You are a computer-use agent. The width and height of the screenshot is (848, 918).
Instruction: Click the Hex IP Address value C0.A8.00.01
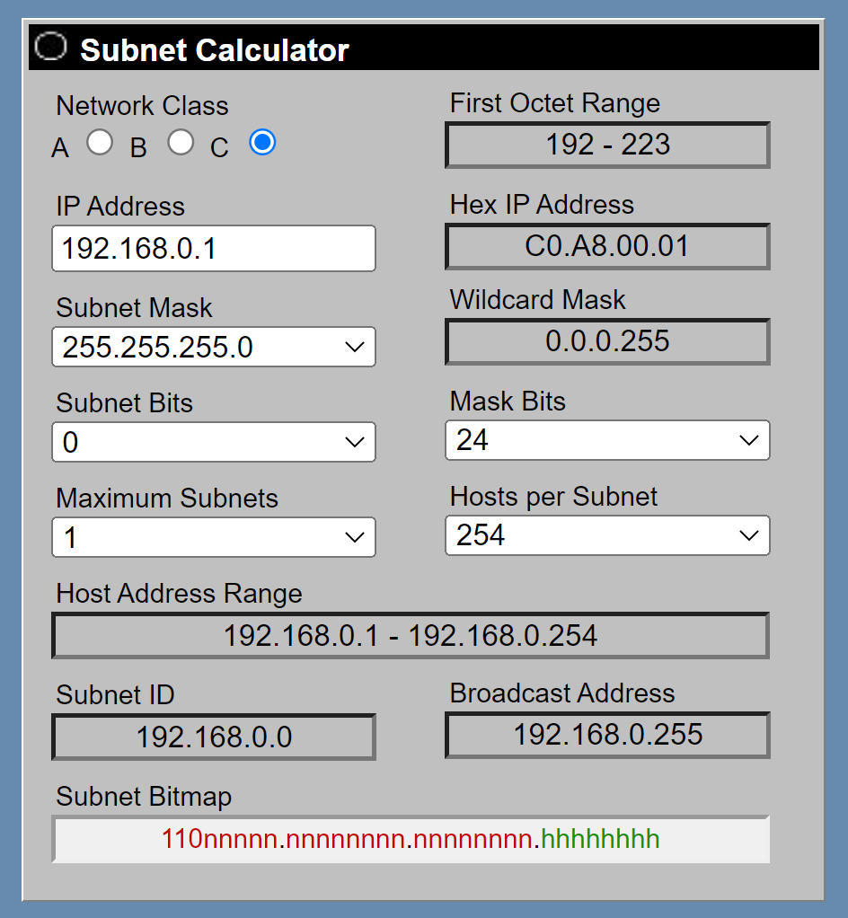(x=607, y=246)
